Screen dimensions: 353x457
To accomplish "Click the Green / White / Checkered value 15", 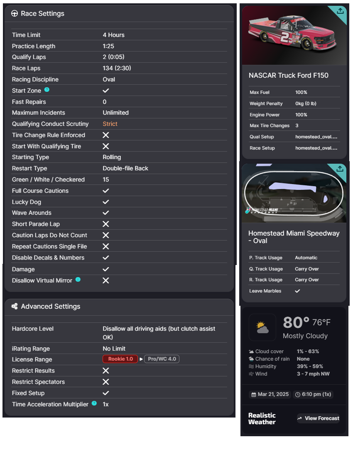I will click(x=106, y=179).
